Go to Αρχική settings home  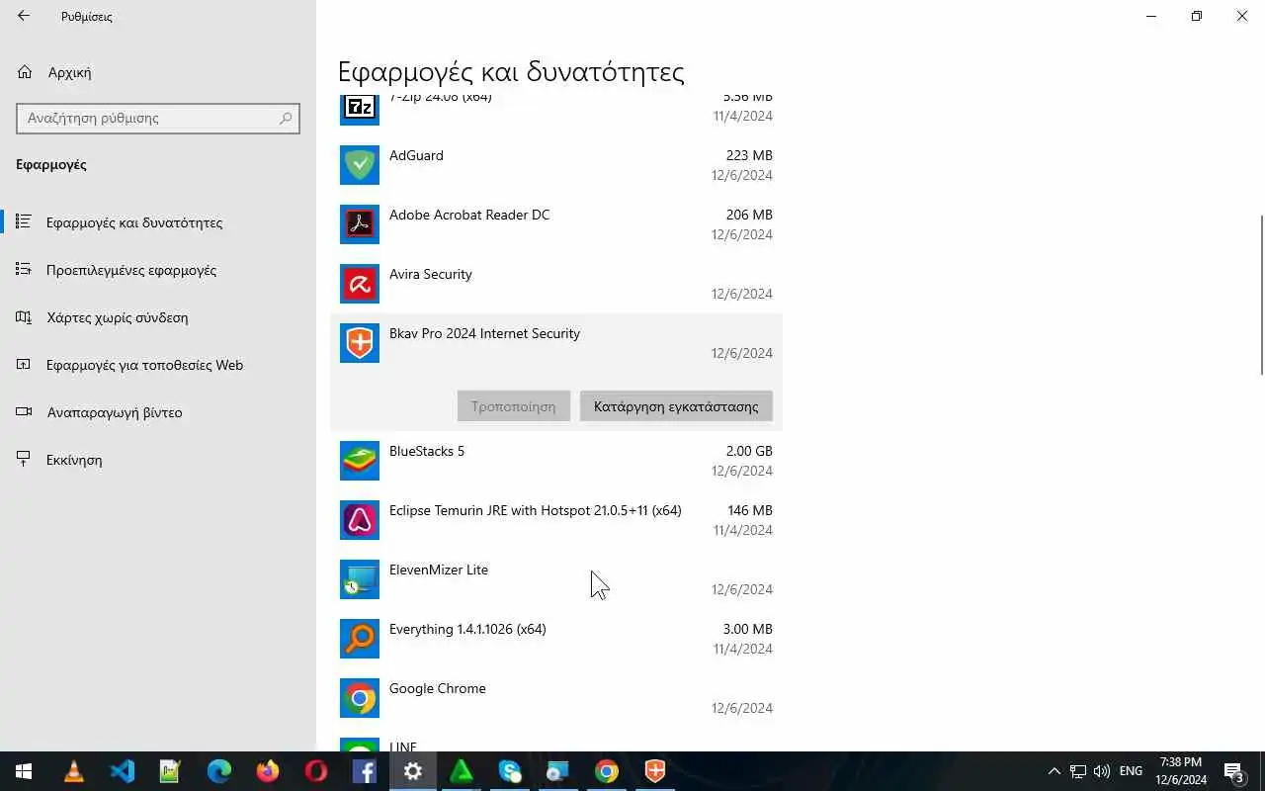click(x=158, y=72)
